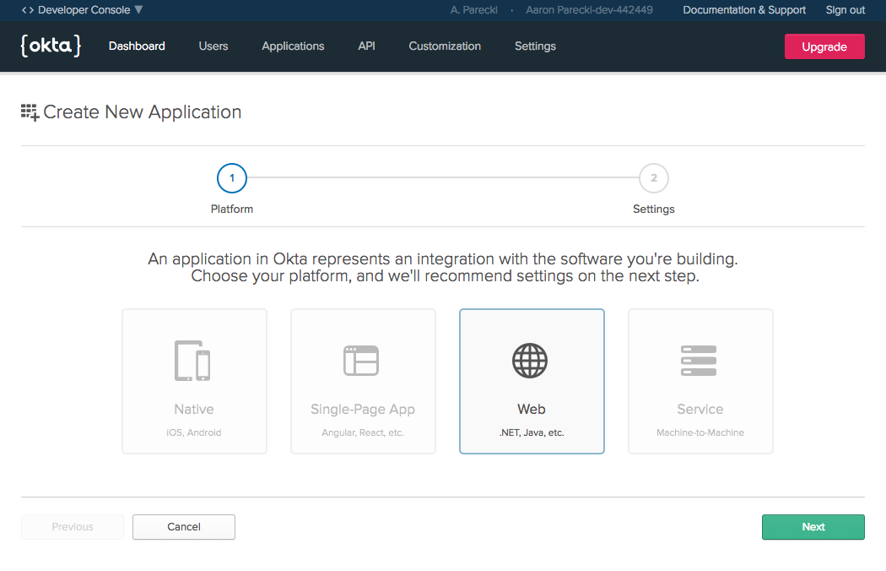The width and height of the screenshot is (886, 571).
Task: Go to step 1 Platform circle
Action: (232, 178)
